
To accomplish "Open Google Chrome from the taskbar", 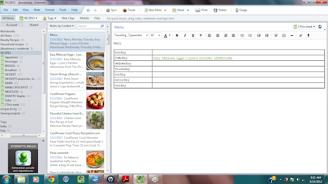I will 51,179.
